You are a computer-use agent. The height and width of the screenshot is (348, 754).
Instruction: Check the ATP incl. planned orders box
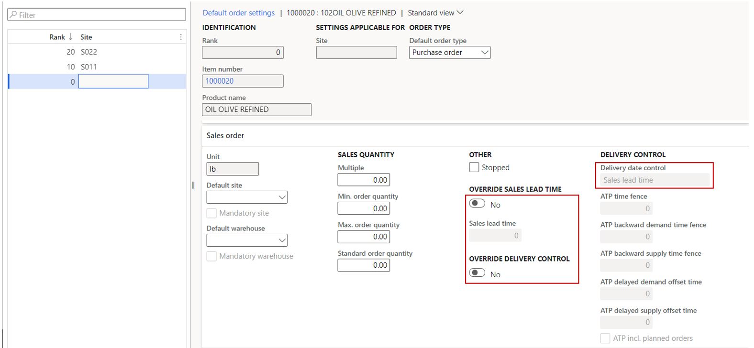[x=605, y=338]
